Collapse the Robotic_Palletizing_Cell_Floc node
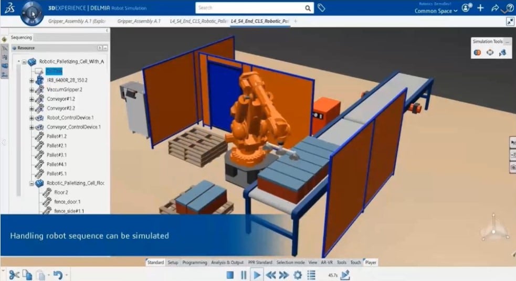This screenshot has width=516, height=281. [31, 183]
